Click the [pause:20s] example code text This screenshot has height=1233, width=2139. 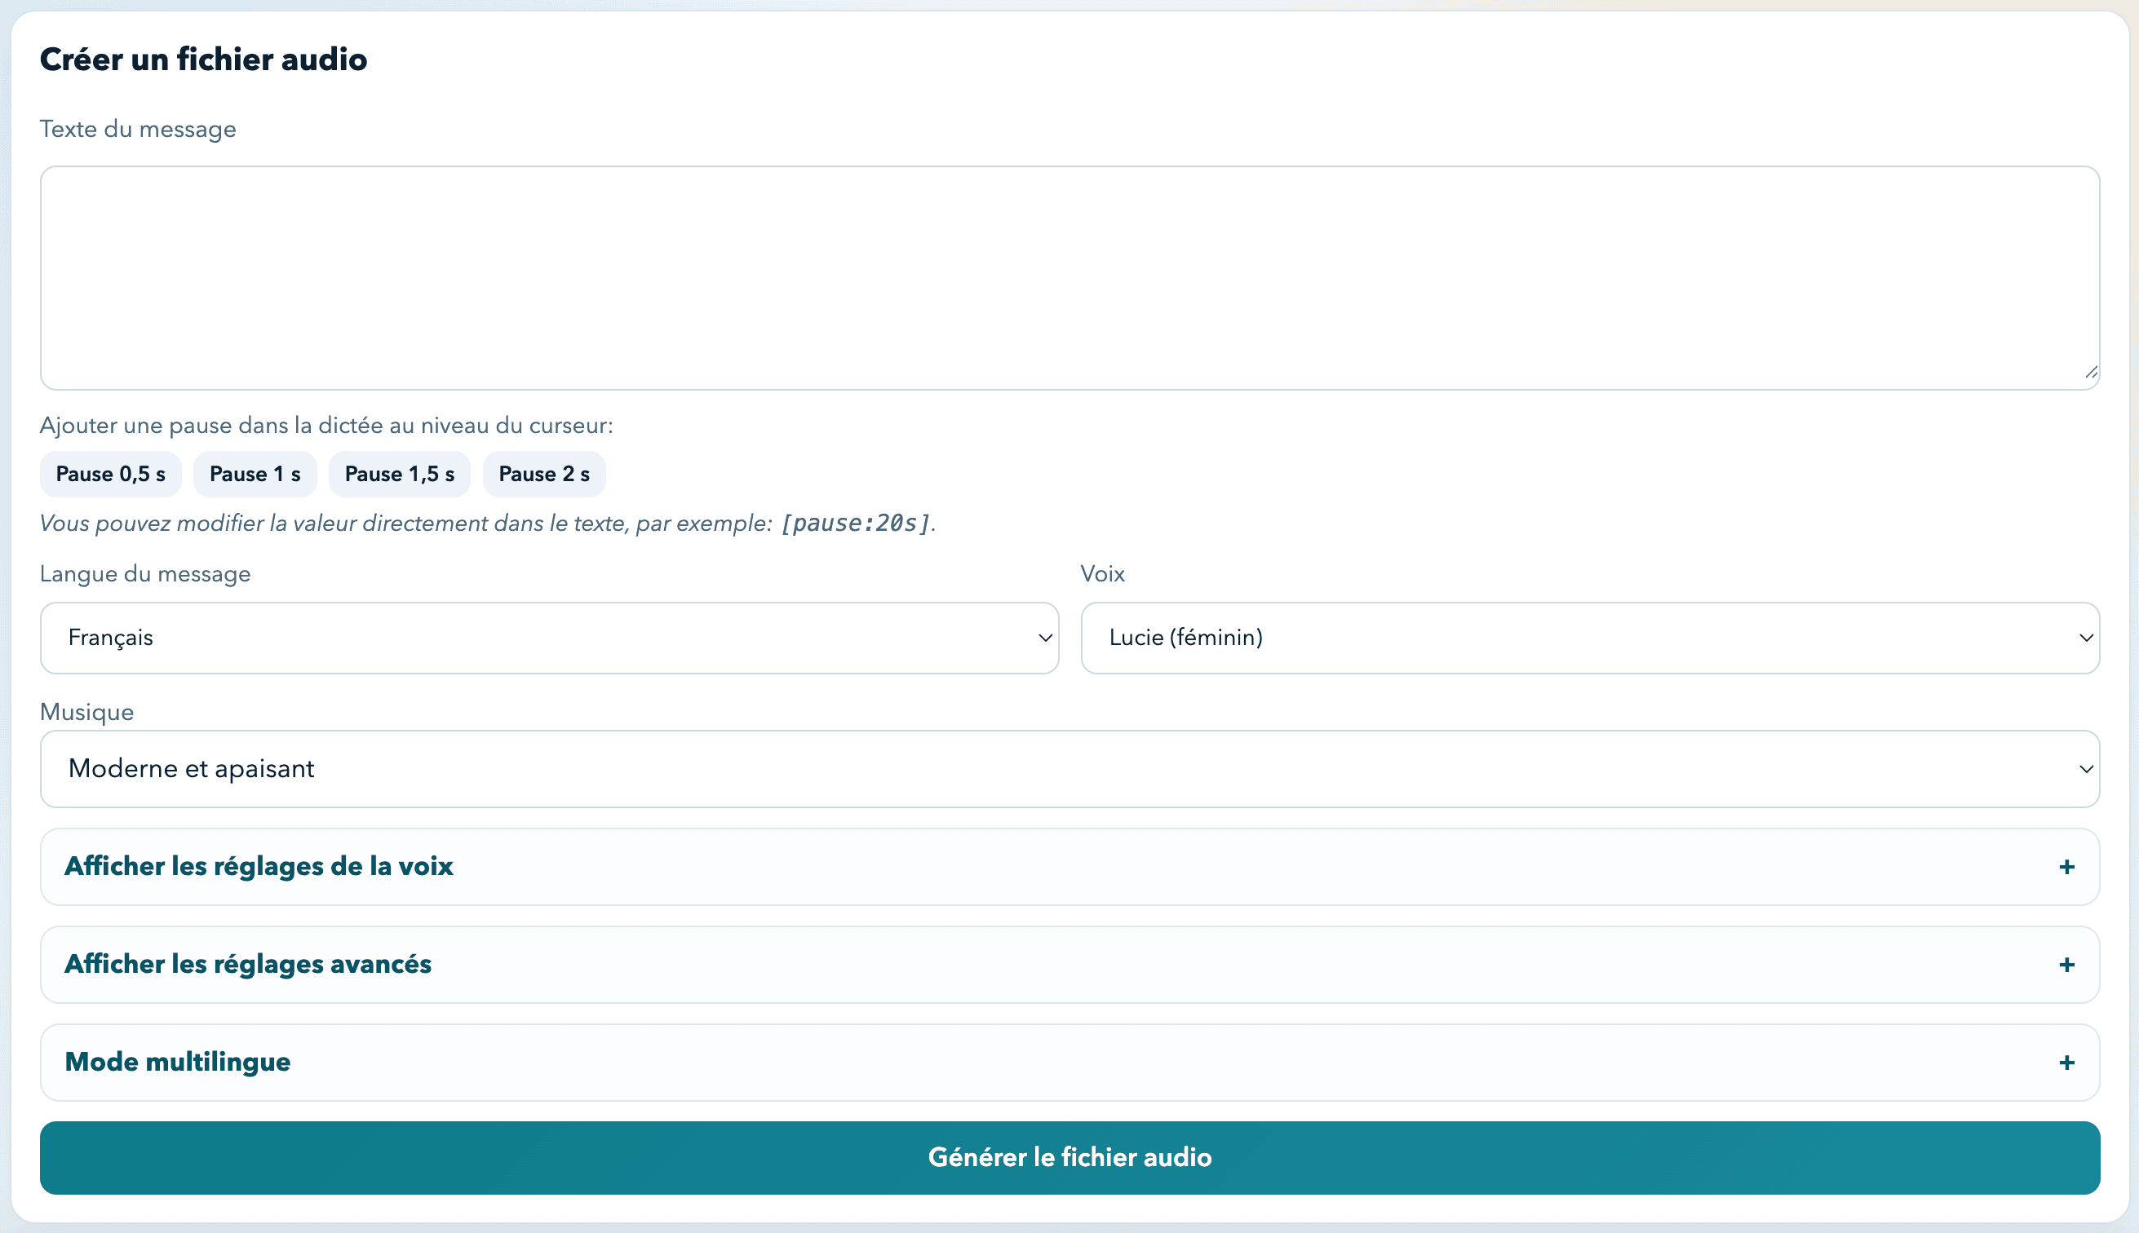855,524
